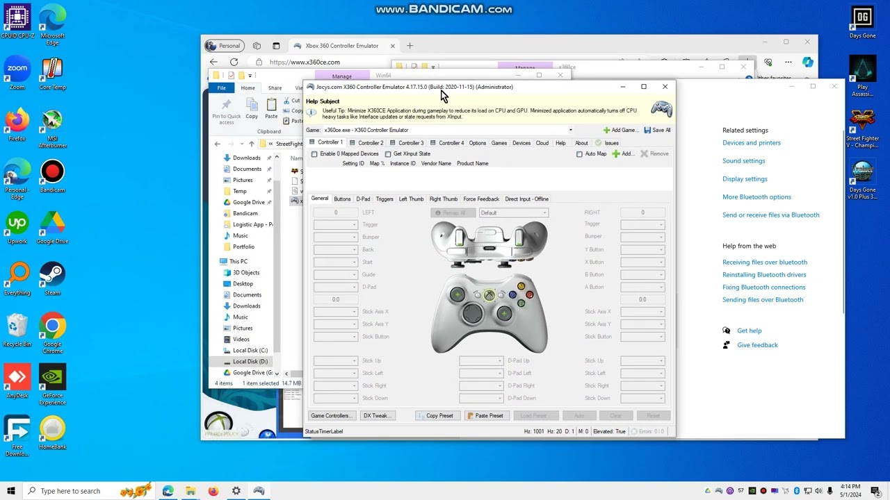Open the Left Thumb sub-tab
890x500 pixels.
[x=411, y=199]
